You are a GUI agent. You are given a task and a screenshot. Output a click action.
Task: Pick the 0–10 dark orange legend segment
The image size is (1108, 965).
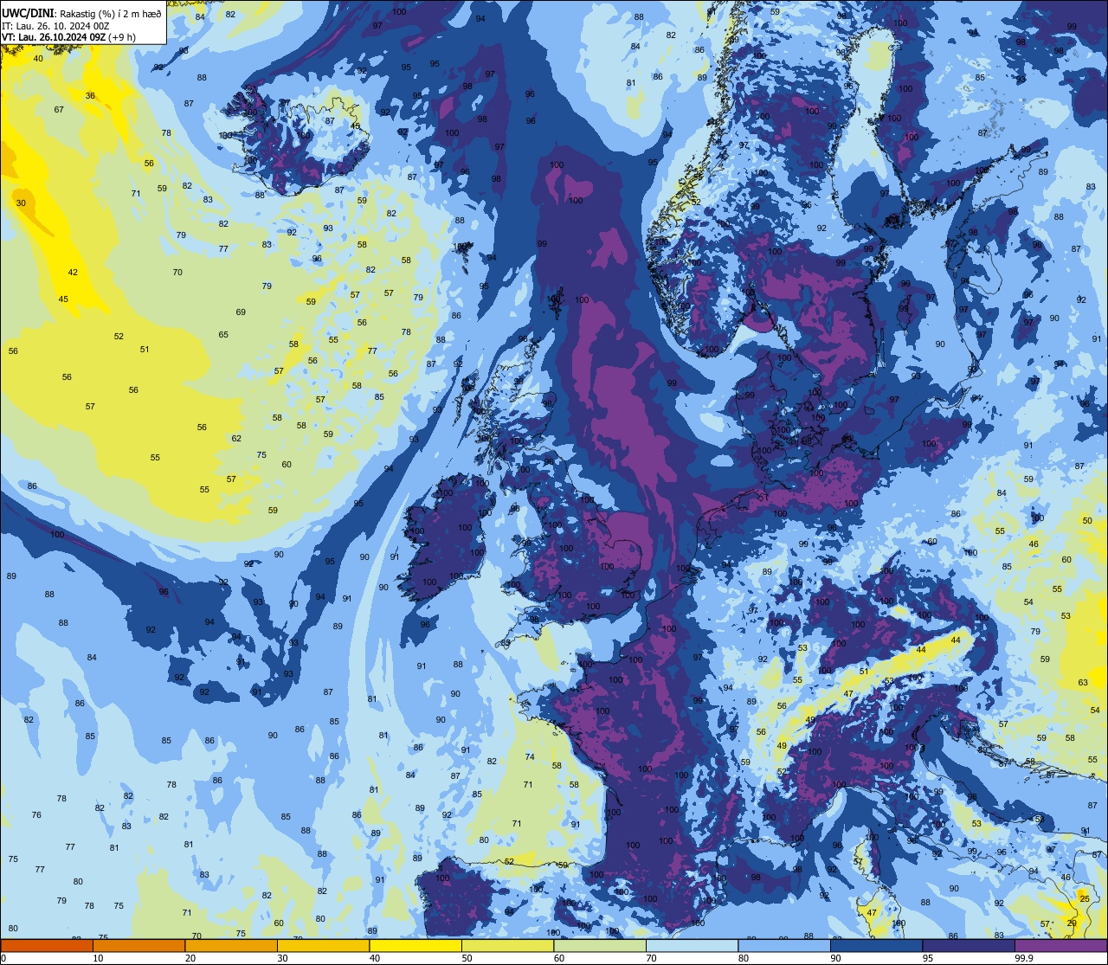[x=47, y=946]
